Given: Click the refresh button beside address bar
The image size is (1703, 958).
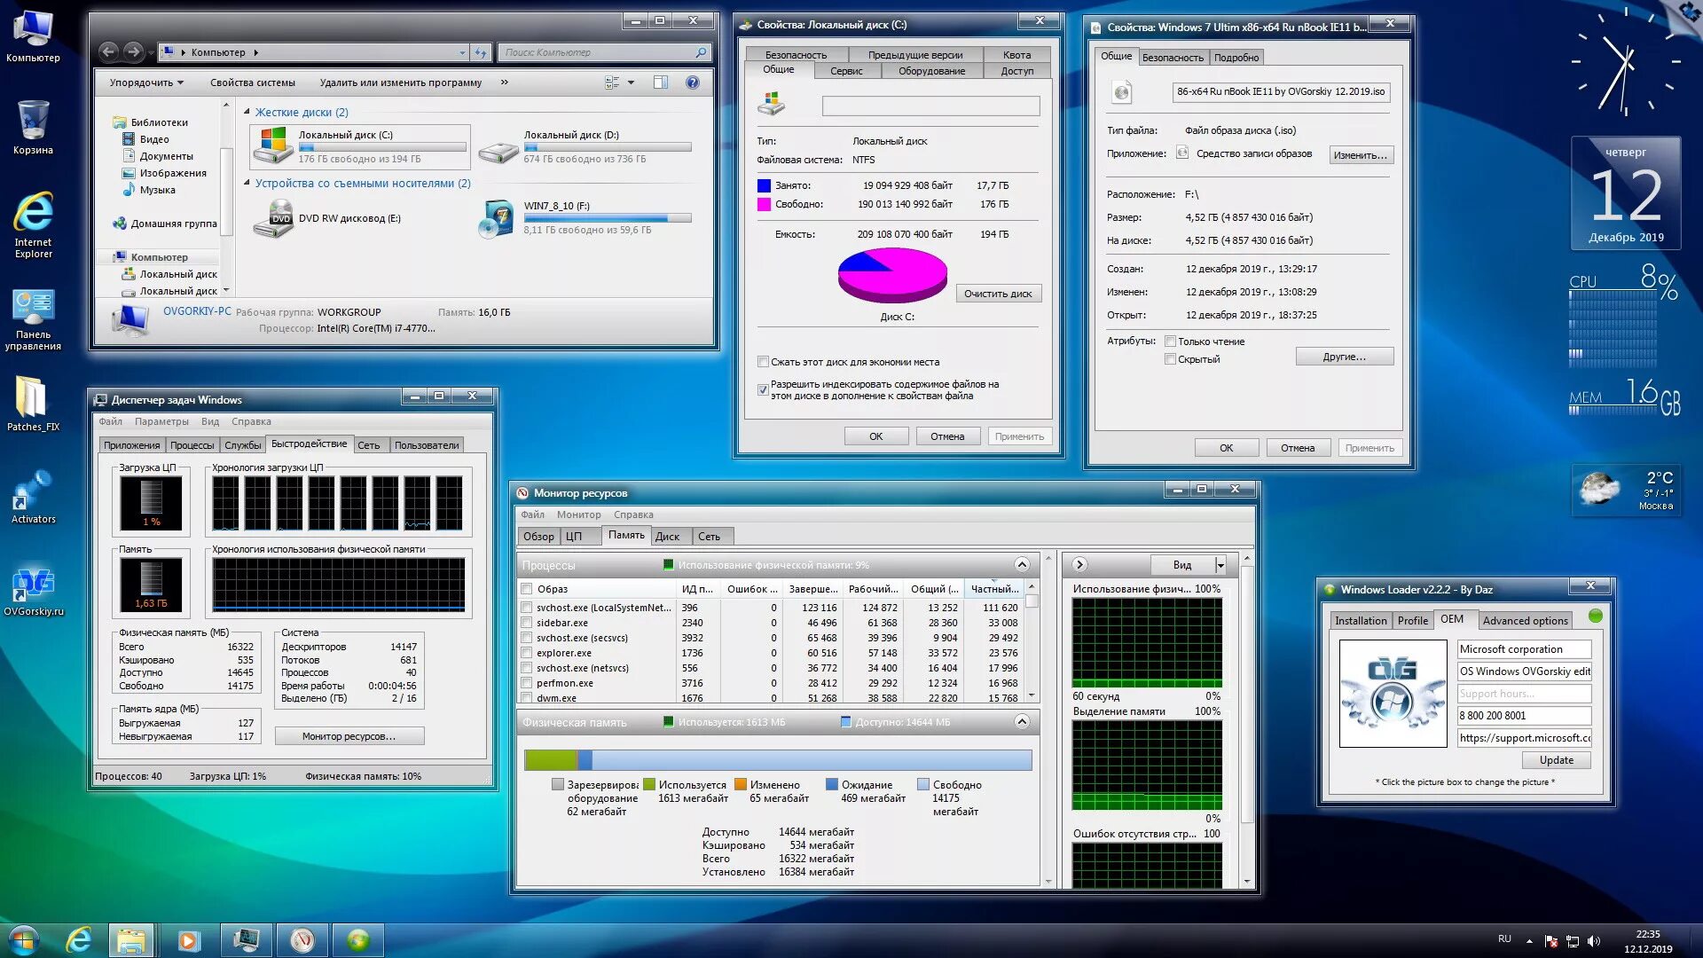Looking at the screenshot, I should click(481, 52).
